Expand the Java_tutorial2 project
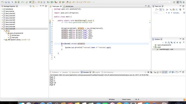This screenshot has width=186, height=104. click(x=2, y=14)
